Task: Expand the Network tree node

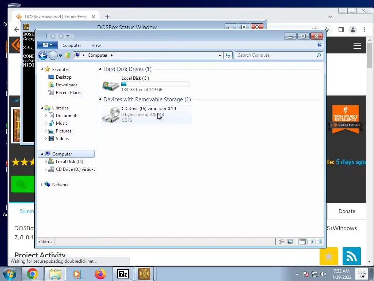Action: 42,184
